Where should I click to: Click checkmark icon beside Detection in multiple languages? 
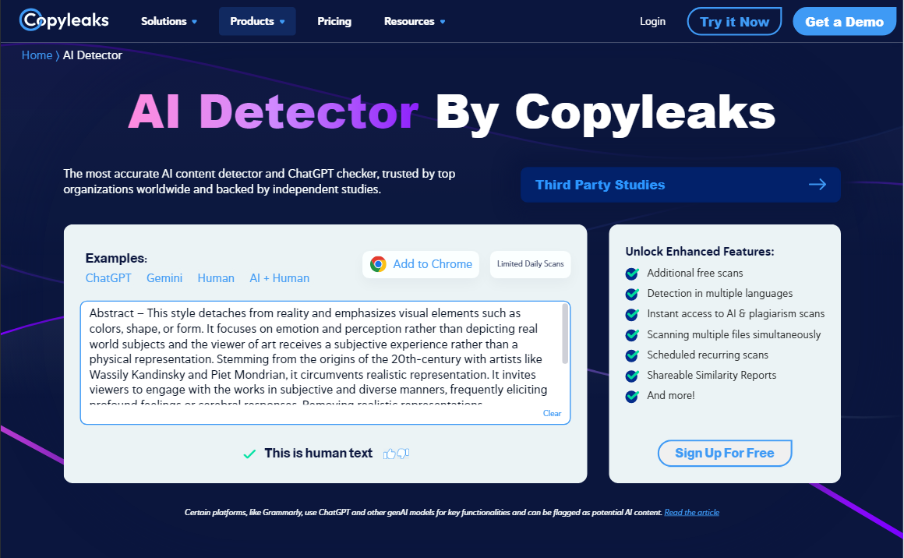[633, 293]
